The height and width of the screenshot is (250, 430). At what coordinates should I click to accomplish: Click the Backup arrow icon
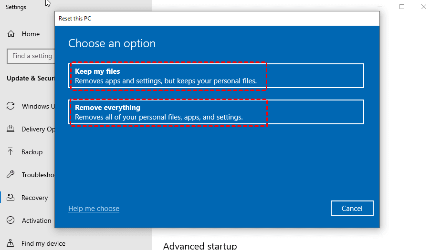coord(10,152)
